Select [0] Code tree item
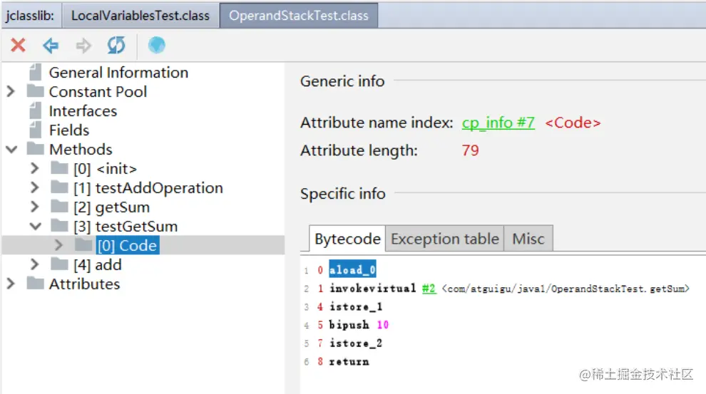Viewport: 706px width, 394px height. [x=128, y=246]
